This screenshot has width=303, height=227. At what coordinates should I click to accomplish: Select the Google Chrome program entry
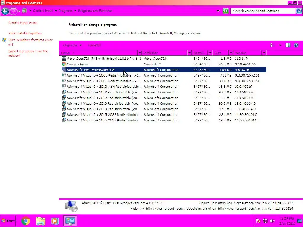164,64
